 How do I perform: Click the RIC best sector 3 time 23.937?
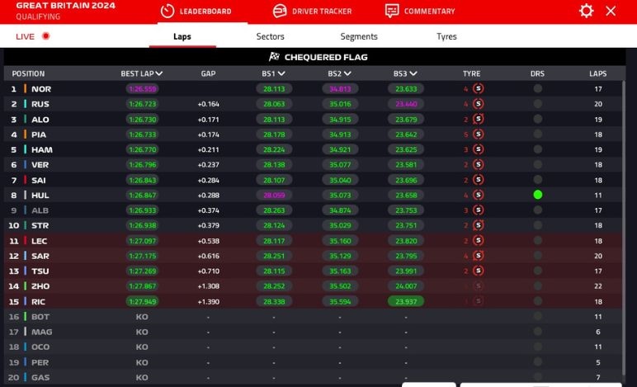pos(405,302)
